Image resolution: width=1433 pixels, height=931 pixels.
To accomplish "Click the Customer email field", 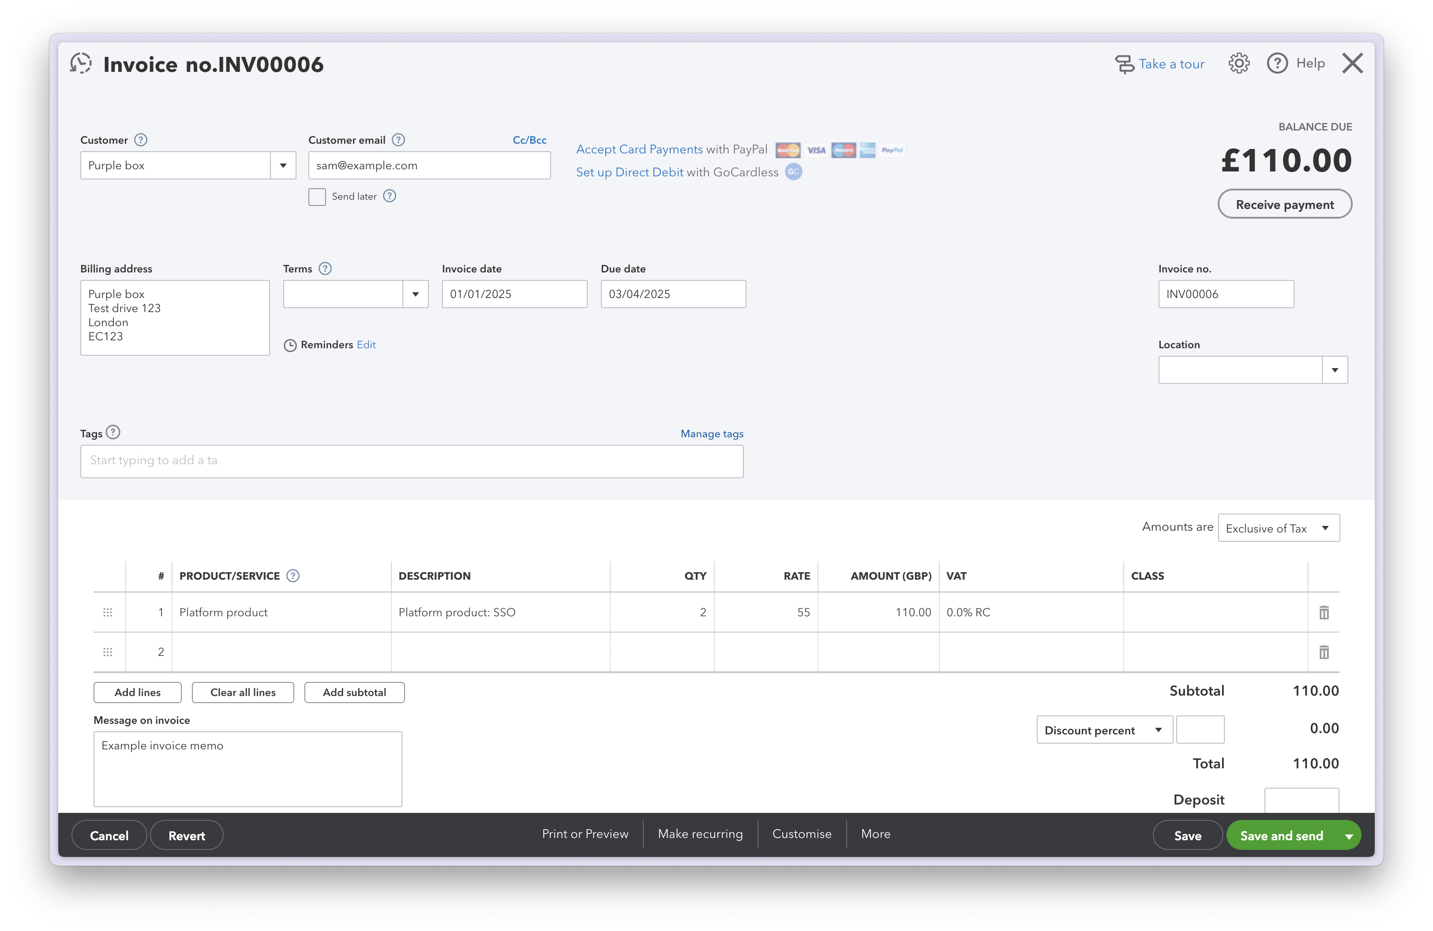I will tap(429, 165).
